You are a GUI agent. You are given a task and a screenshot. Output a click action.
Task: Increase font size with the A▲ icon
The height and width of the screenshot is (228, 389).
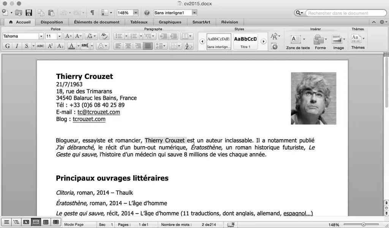click(68, 36)
